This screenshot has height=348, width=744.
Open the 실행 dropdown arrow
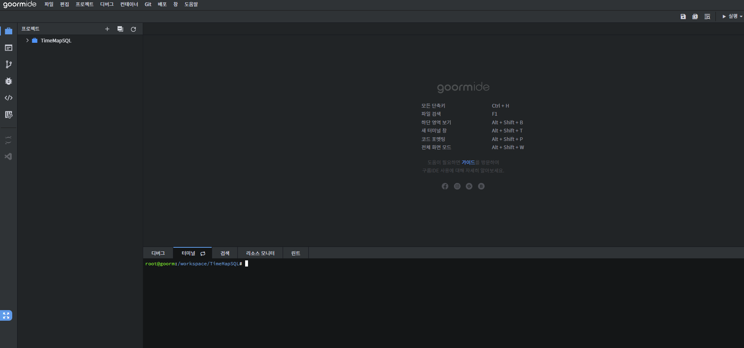(x=741, y=16)
